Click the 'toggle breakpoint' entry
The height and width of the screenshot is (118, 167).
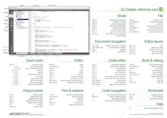tap(157, 77)
